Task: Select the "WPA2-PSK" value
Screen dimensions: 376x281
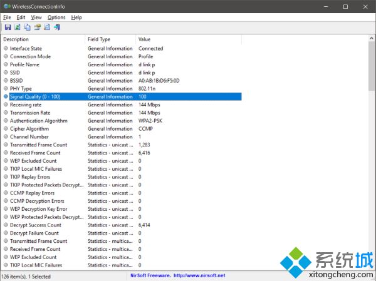Action: (150, 121)
